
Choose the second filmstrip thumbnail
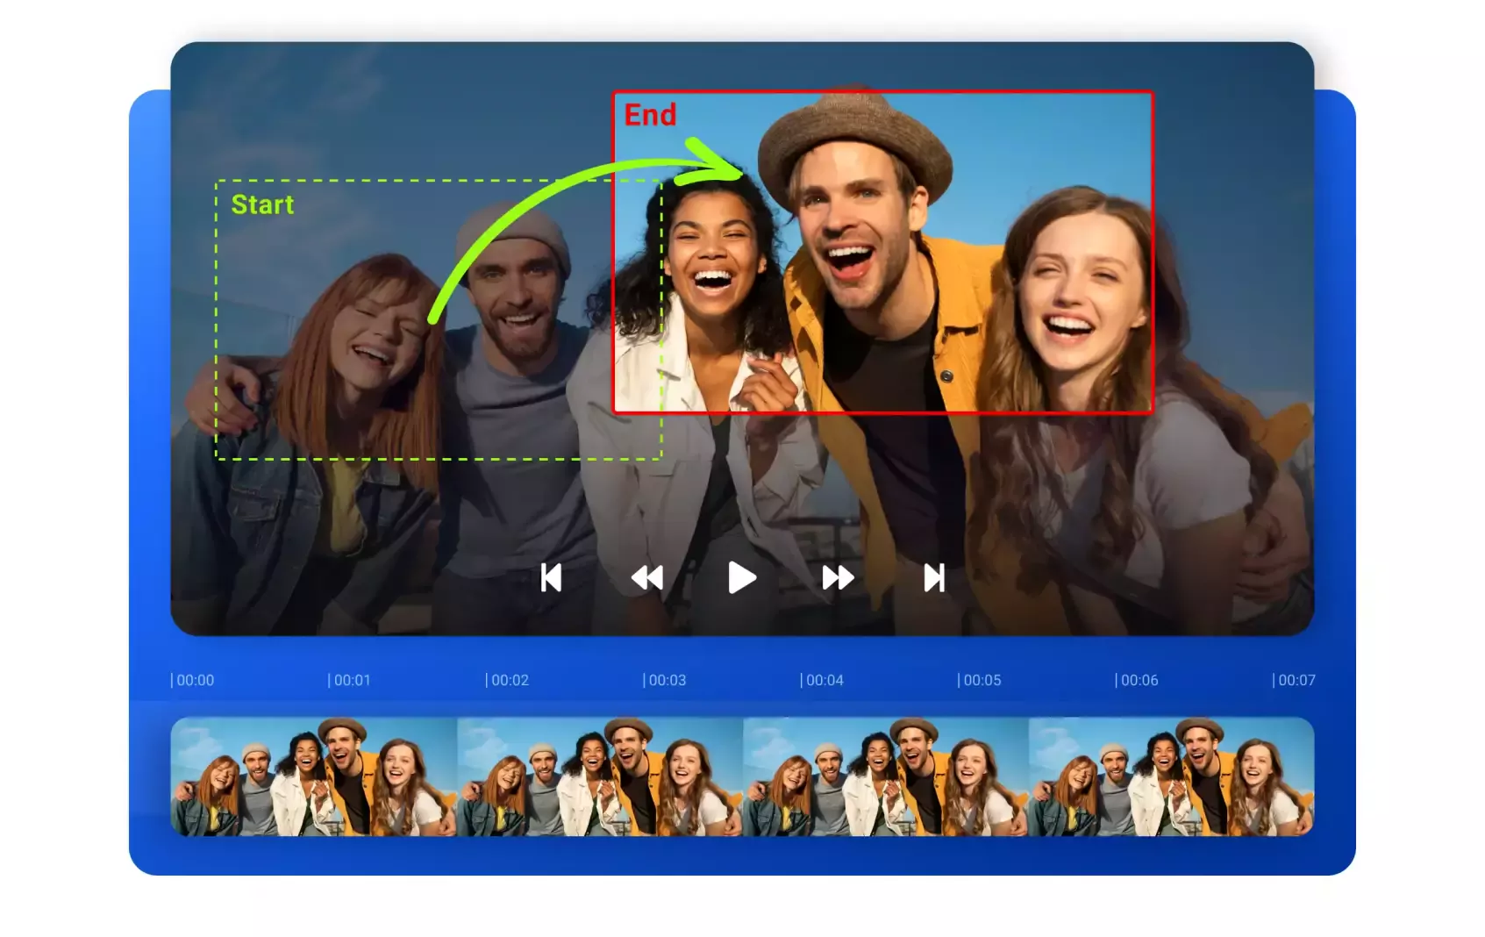[600, 776]
